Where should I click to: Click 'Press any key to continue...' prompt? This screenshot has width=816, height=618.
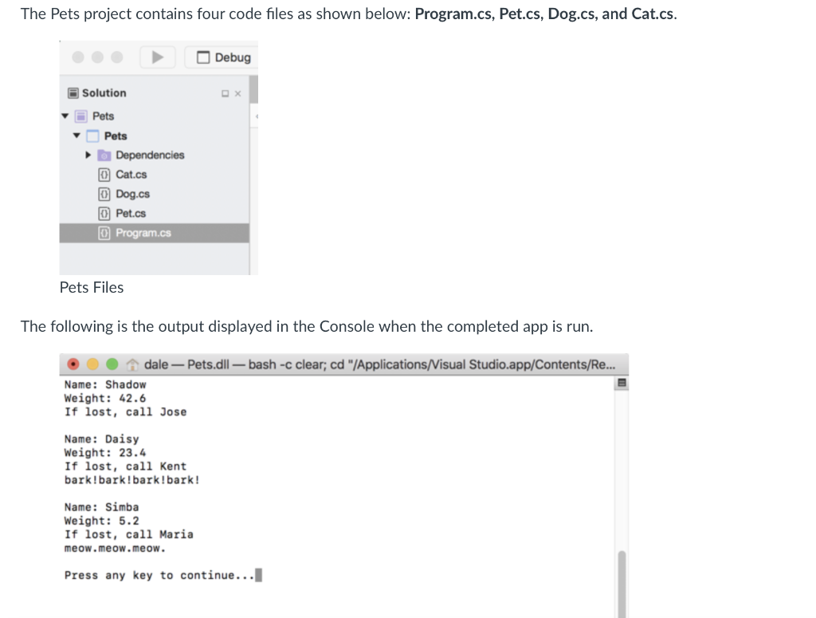[x=159, y=575]
